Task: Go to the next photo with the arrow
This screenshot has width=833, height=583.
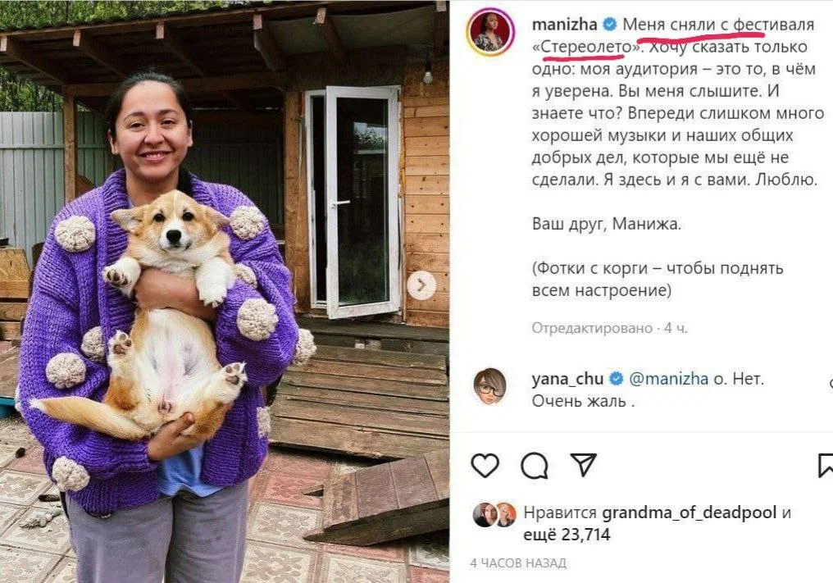Action: (421, 285)
